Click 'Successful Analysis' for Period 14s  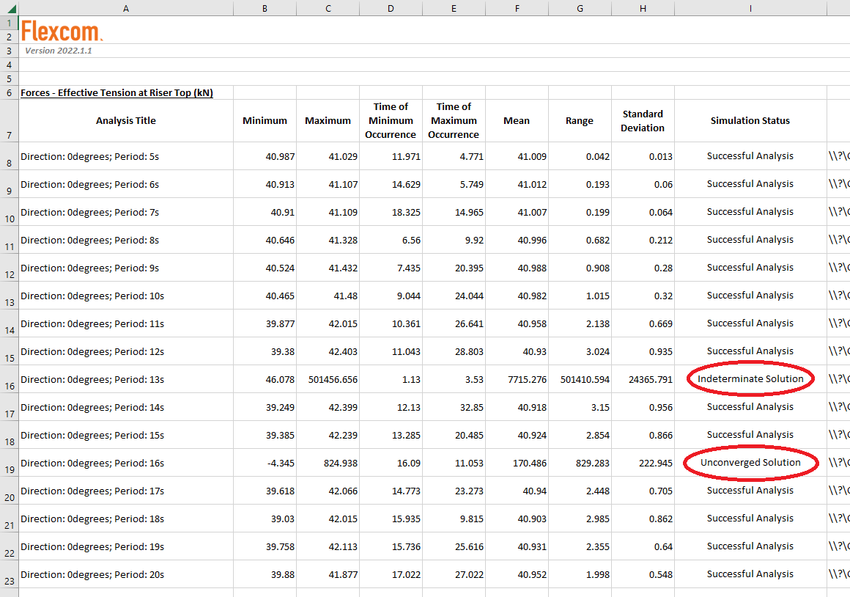750,407
